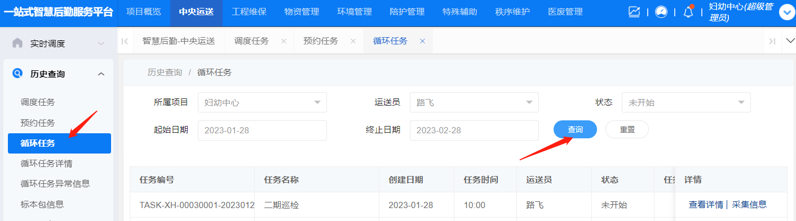796x221 pixels.
Task: Open the 物资管理 top menu
Action: click(x=302, y=12)
